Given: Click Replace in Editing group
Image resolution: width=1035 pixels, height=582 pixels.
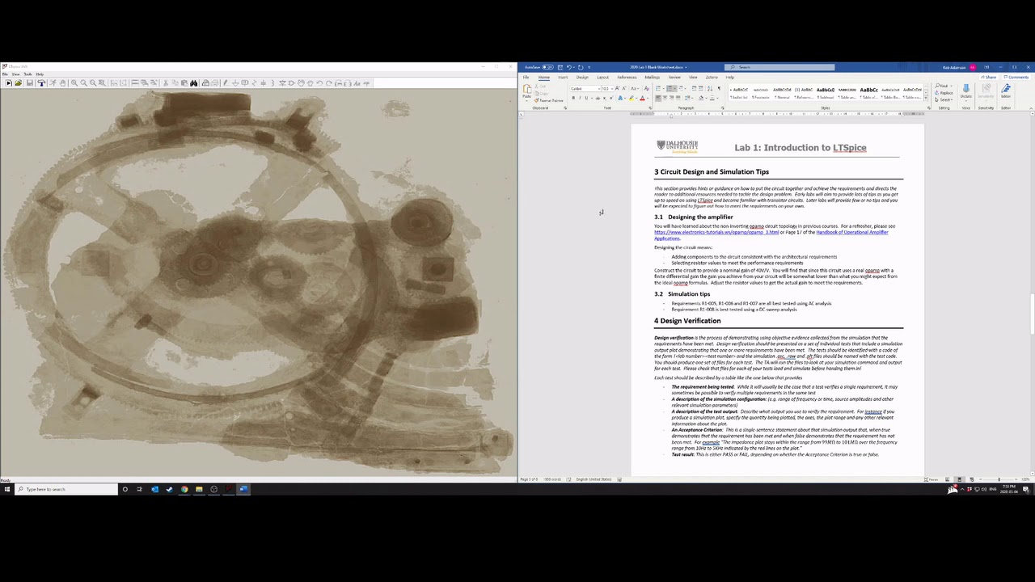Looking at the screenshot, I should tap(945, 93).
